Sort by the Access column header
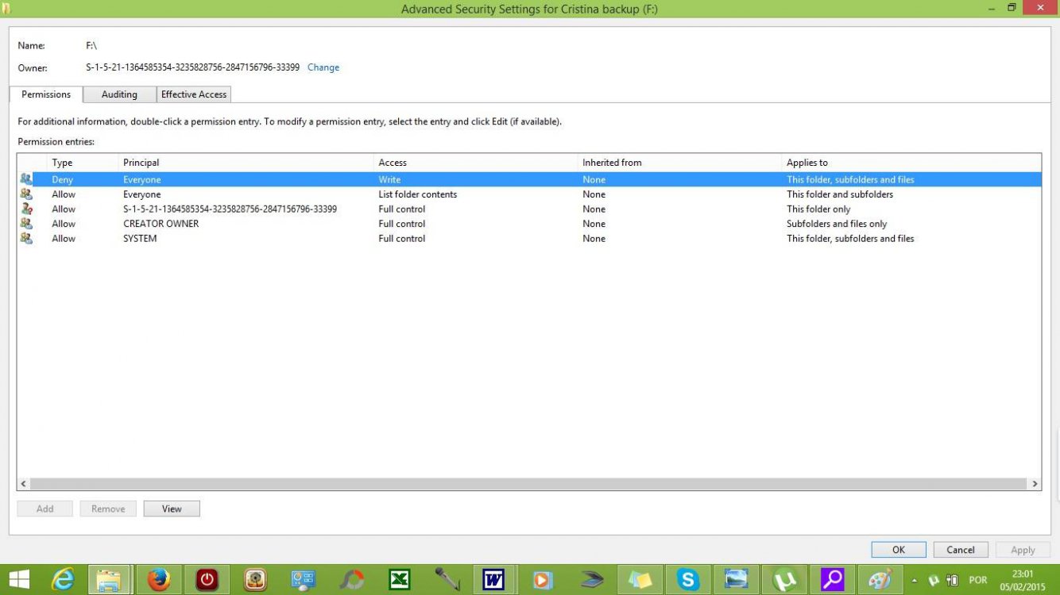 pyautogui.click(x=477, y=163)
